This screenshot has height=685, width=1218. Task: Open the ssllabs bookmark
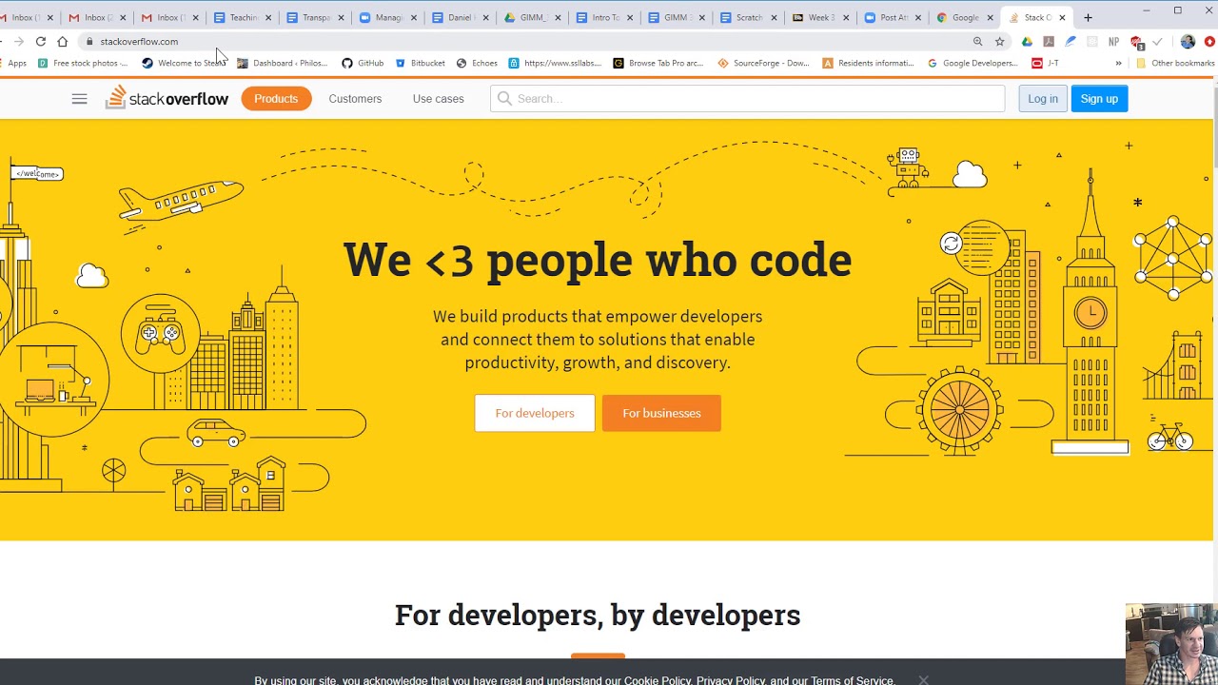pyautogui.click(x=555, y=63)
